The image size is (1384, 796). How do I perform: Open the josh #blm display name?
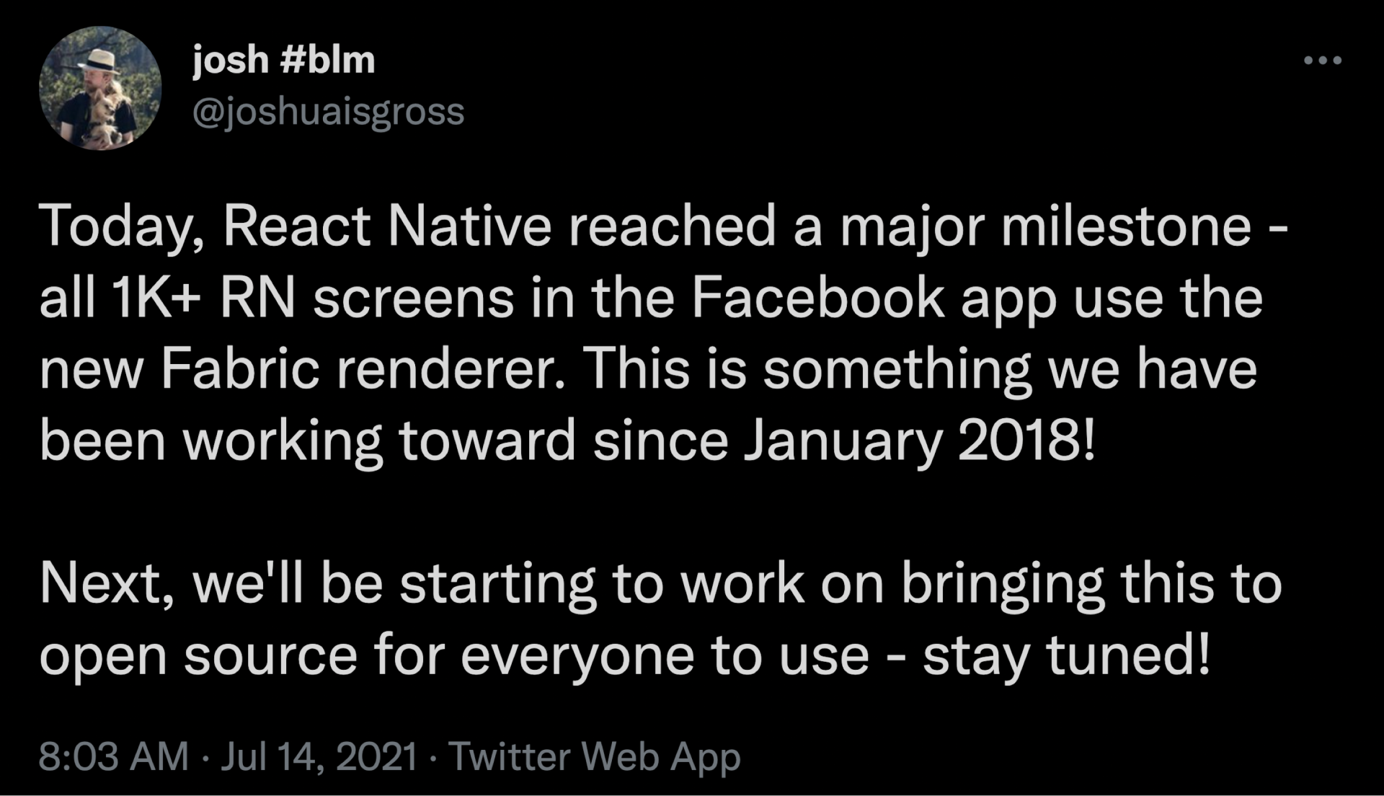tap(283, 60)
